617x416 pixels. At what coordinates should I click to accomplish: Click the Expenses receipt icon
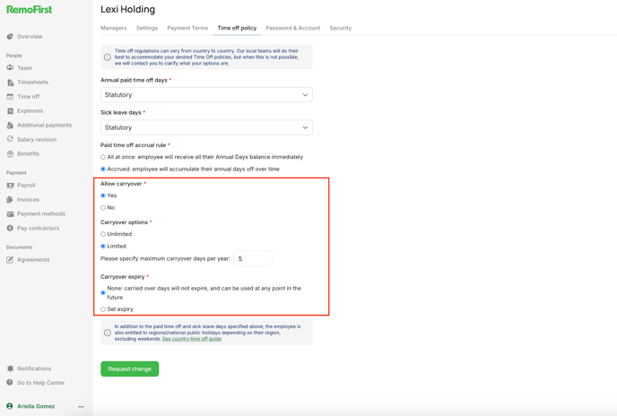(x=10, y=111)
